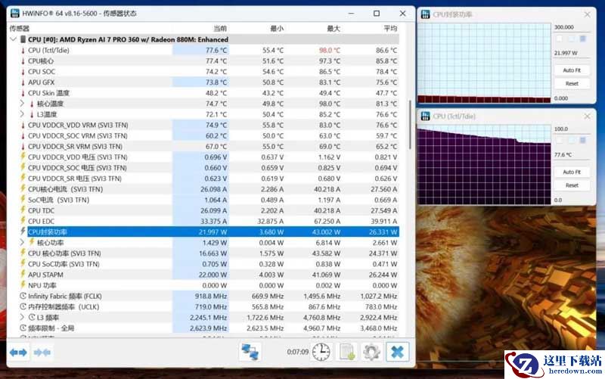
Task: Click the 0:07:09 elapsed time readout
Action: click(297, 352)
